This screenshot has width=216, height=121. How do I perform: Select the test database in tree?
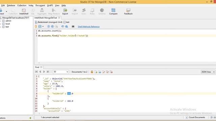pyautogui.click(x=7, y=27)
